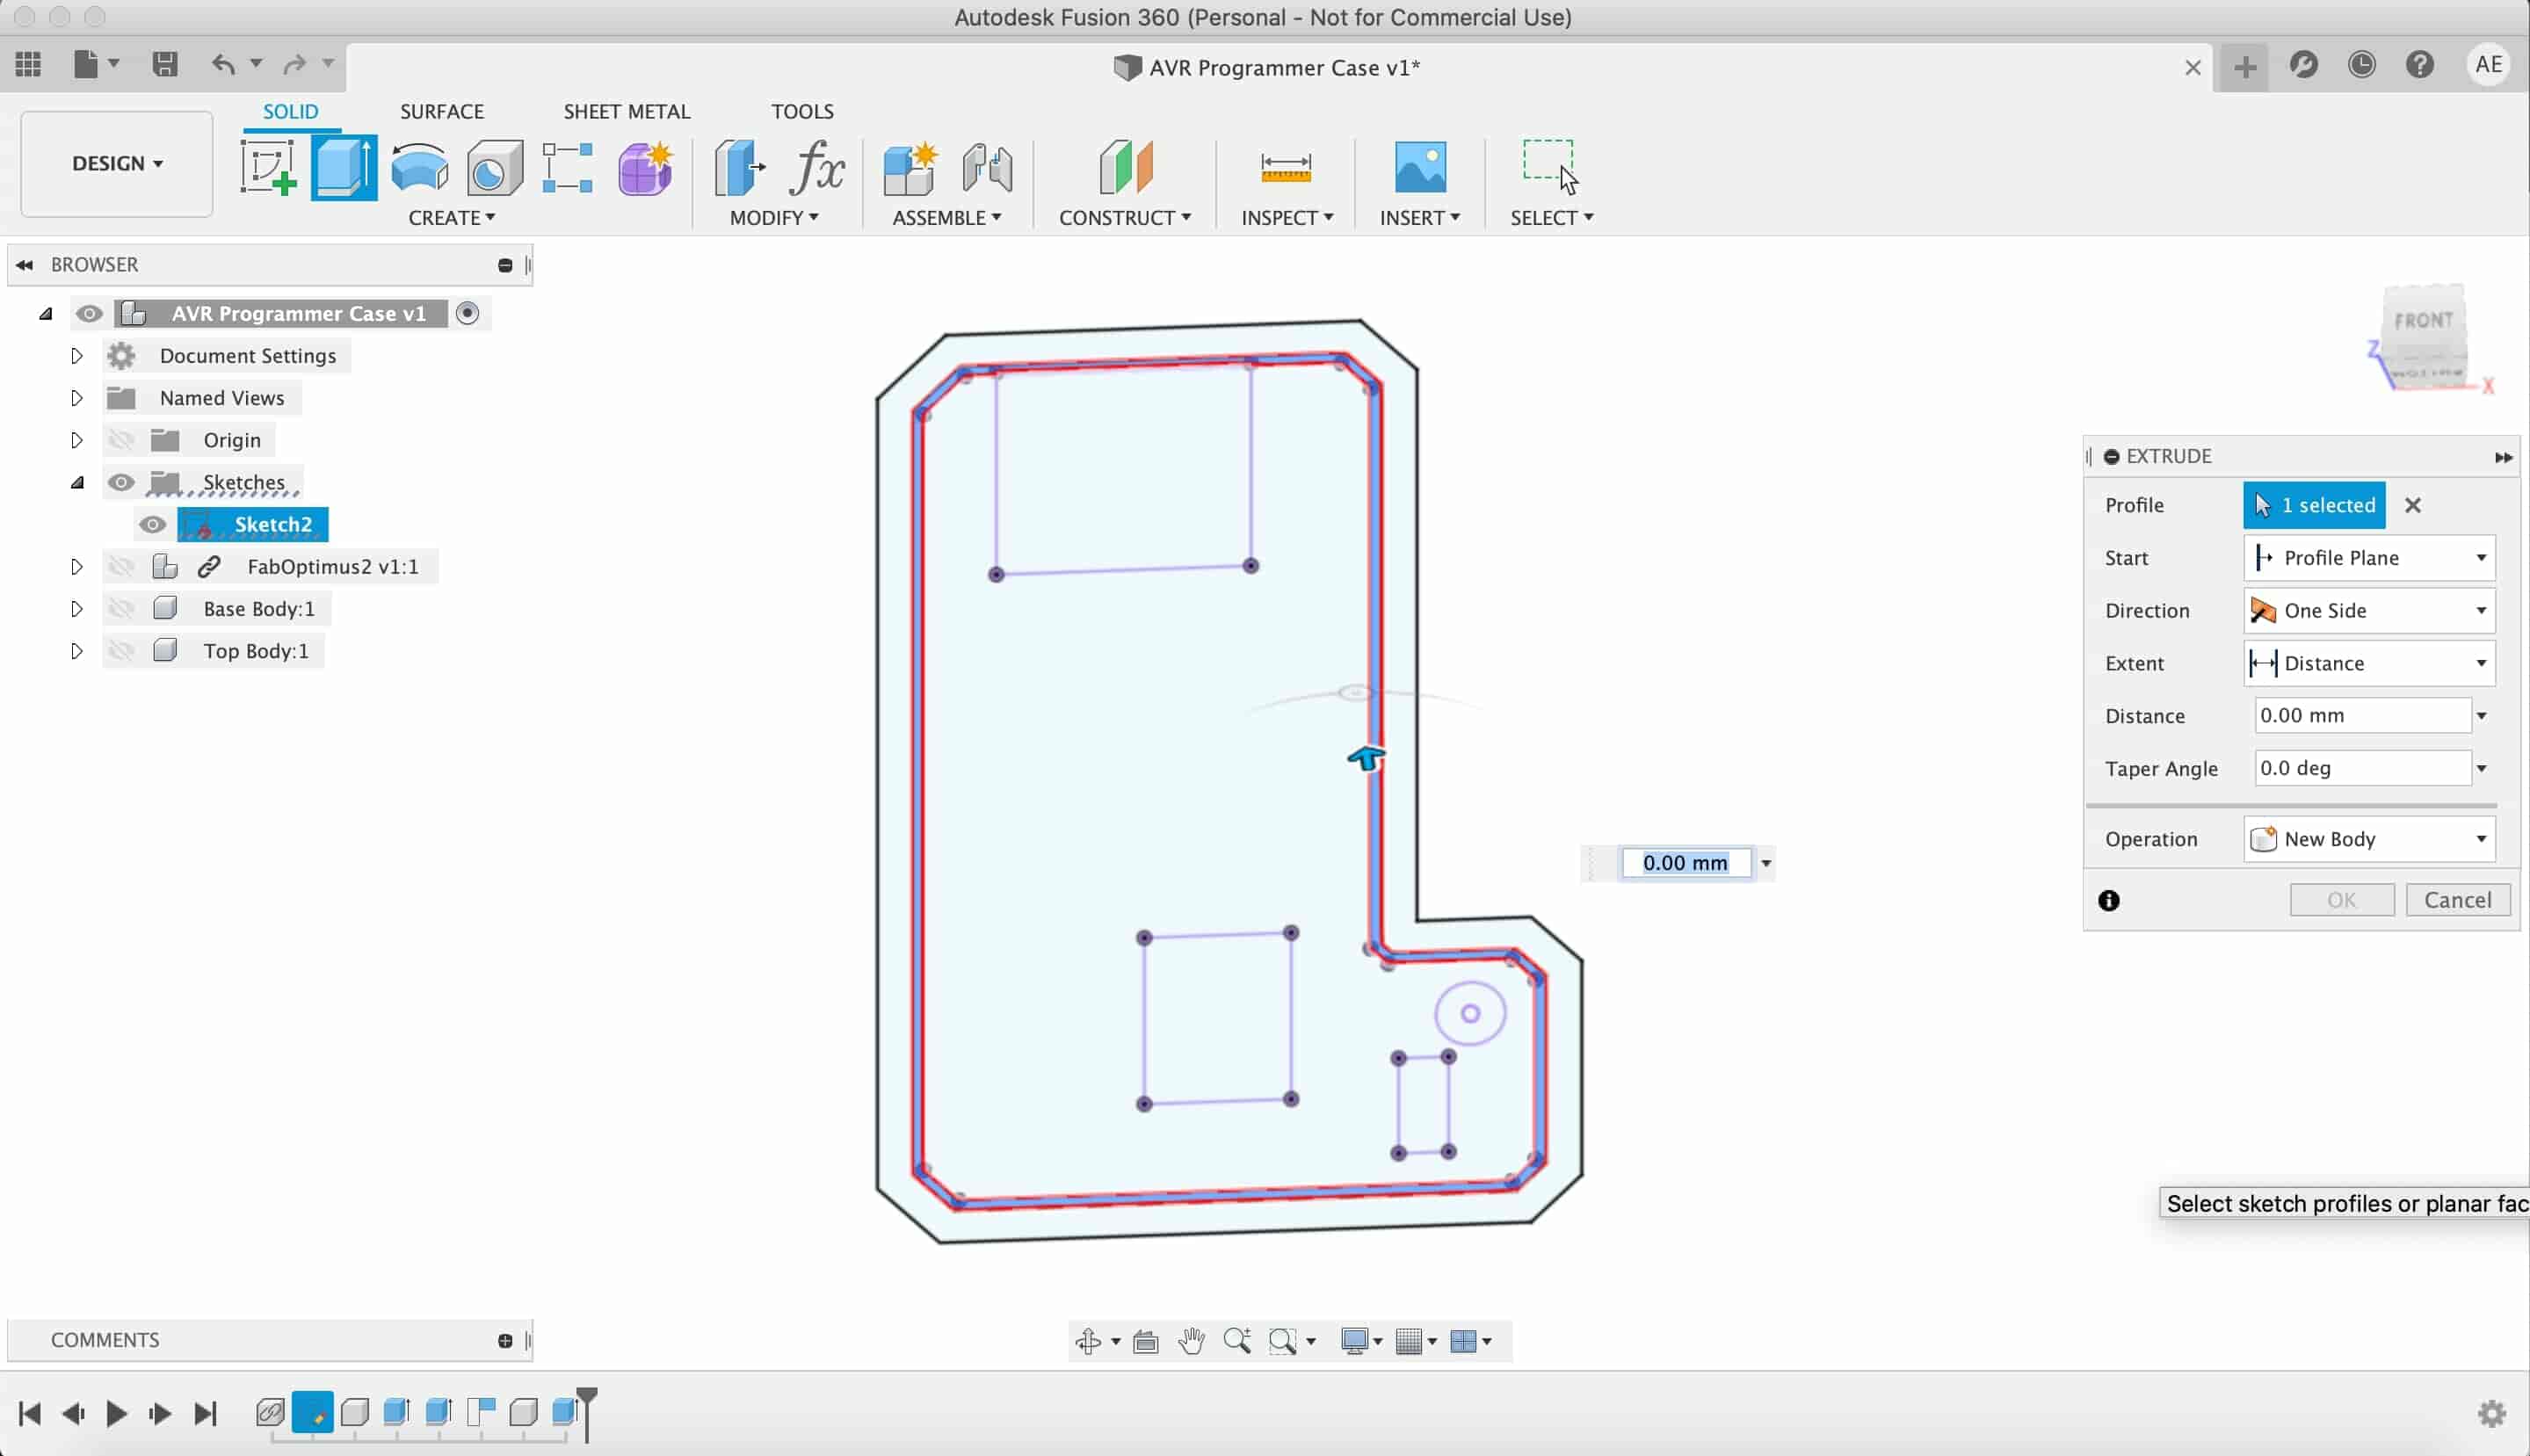Show Top Body:1 component
Image resolution: width=2530 pixels, height=1456 pixels.
coord(121,651)
